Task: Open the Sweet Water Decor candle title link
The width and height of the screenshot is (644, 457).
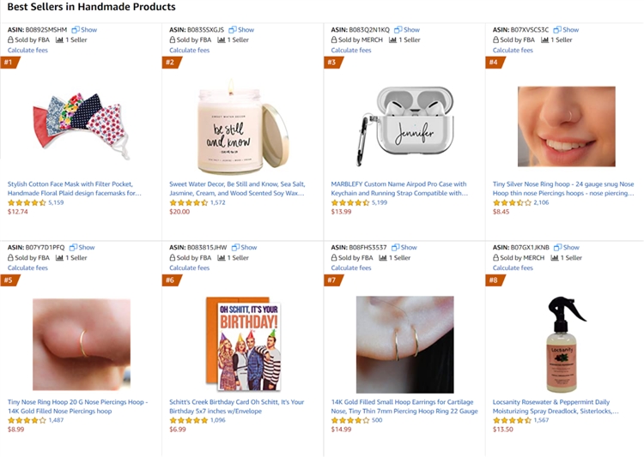Action: point(237,189)
